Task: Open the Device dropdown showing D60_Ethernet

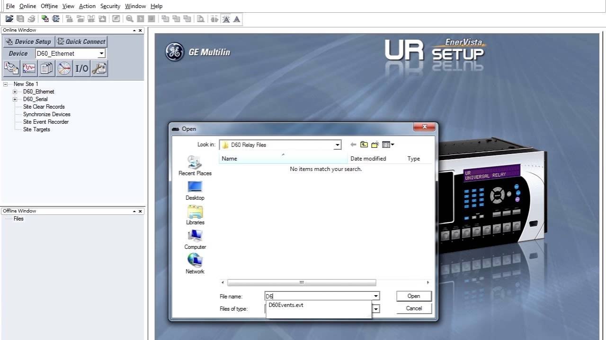Action: pos(101,53)
